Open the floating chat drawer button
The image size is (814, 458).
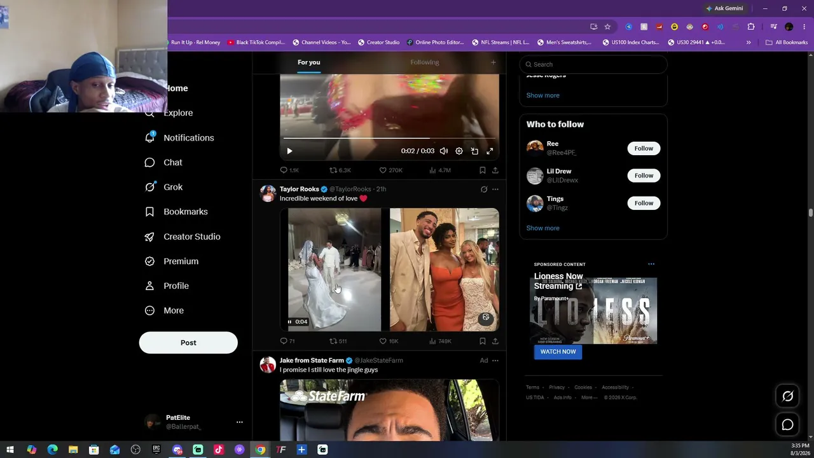(x=787, y=424)
